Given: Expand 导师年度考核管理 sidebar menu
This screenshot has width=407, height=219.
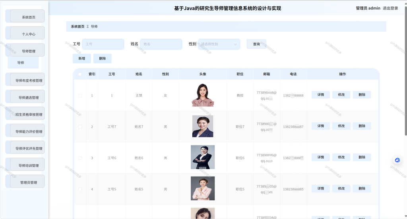Looking at the screenshot, I should point(27,79).
